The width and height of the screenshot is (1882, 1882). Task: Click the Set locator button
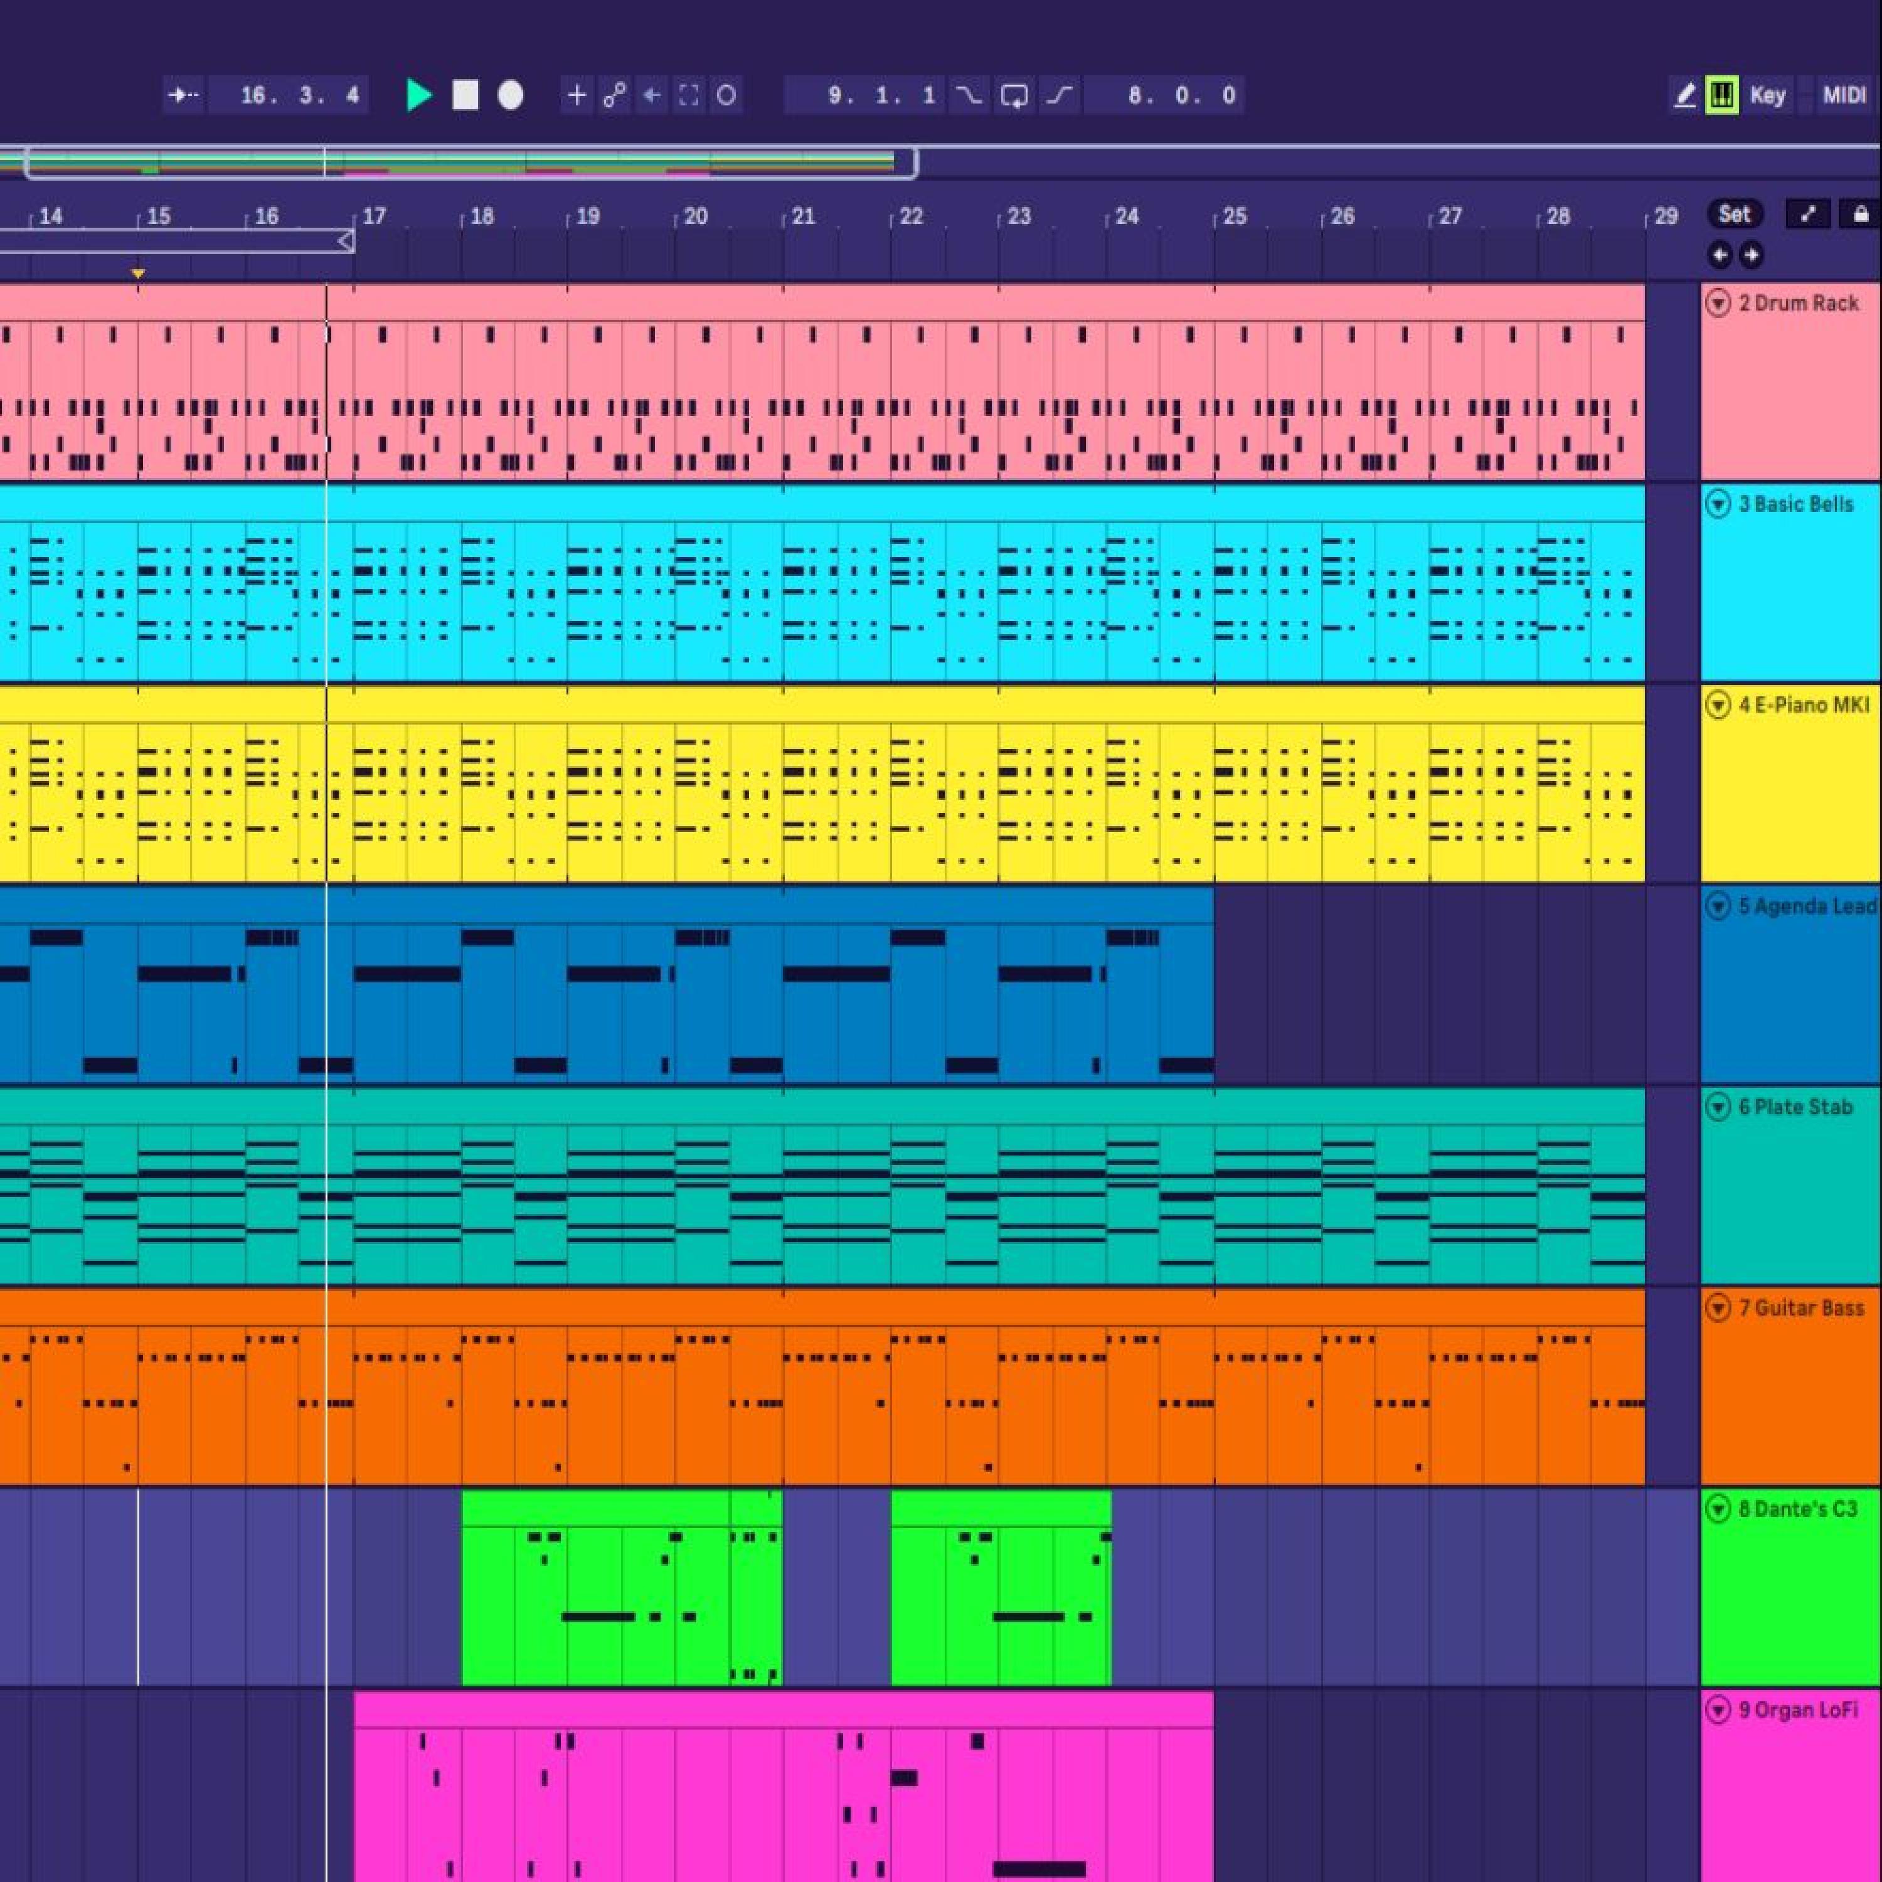pos(1734,215)
